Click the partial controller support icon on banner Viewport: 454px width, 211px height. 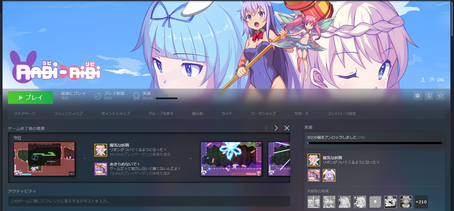(431, 79)
